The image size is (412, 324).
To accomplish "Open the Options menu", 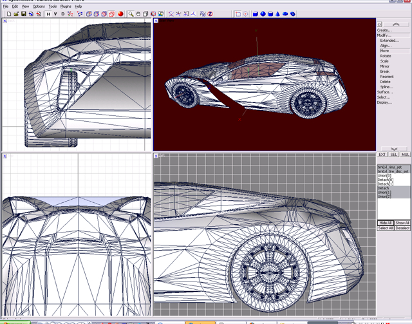I will click(39, 6).
